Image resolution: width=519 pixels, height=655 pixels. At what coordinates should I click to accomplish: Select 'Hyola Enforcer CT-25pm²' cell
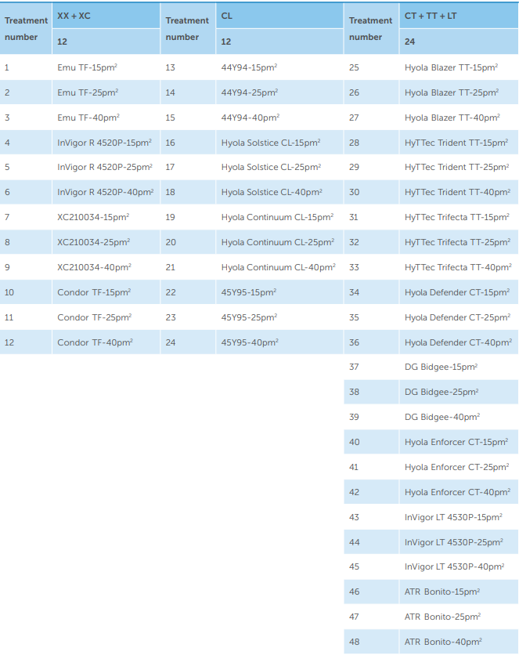click(x=459, y=467)
